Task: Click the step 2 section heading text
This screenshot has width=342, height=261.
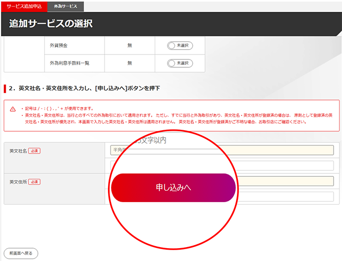Action: [x=89, y=88]
